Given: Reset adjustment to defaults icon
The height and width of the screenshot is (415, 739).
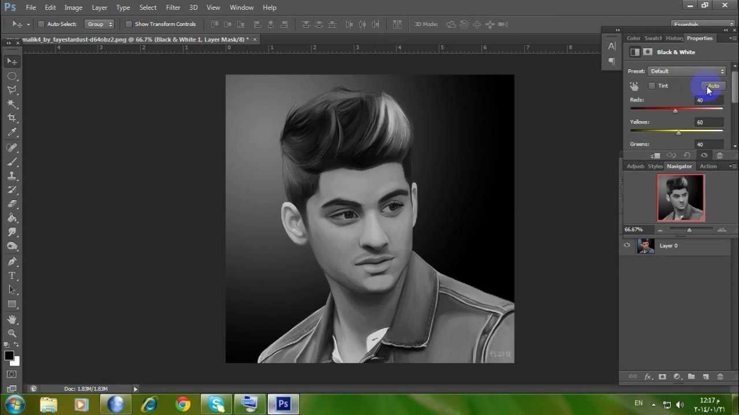Looking at the screenshot, I should pyautogui.click(x=687, y=156).
